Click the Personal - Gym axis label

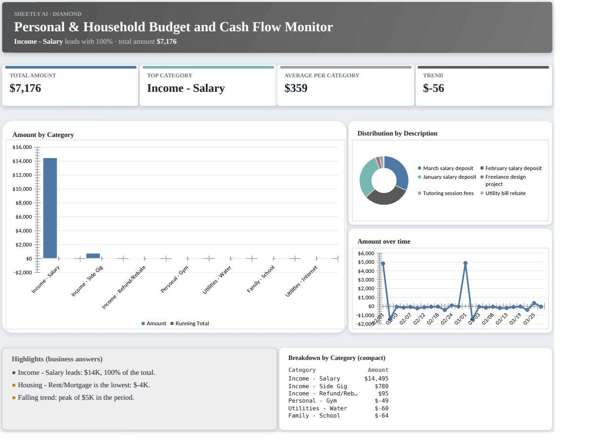coord(175,279)
